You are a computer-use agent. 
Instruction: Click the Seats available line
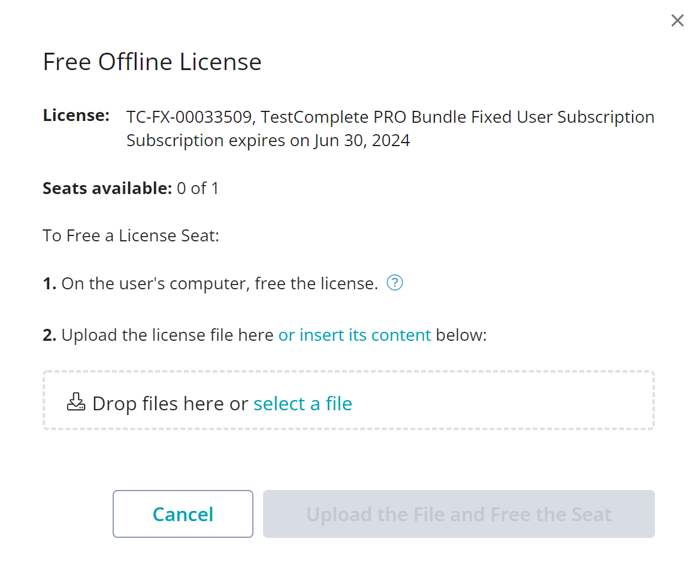coord(130,188)
